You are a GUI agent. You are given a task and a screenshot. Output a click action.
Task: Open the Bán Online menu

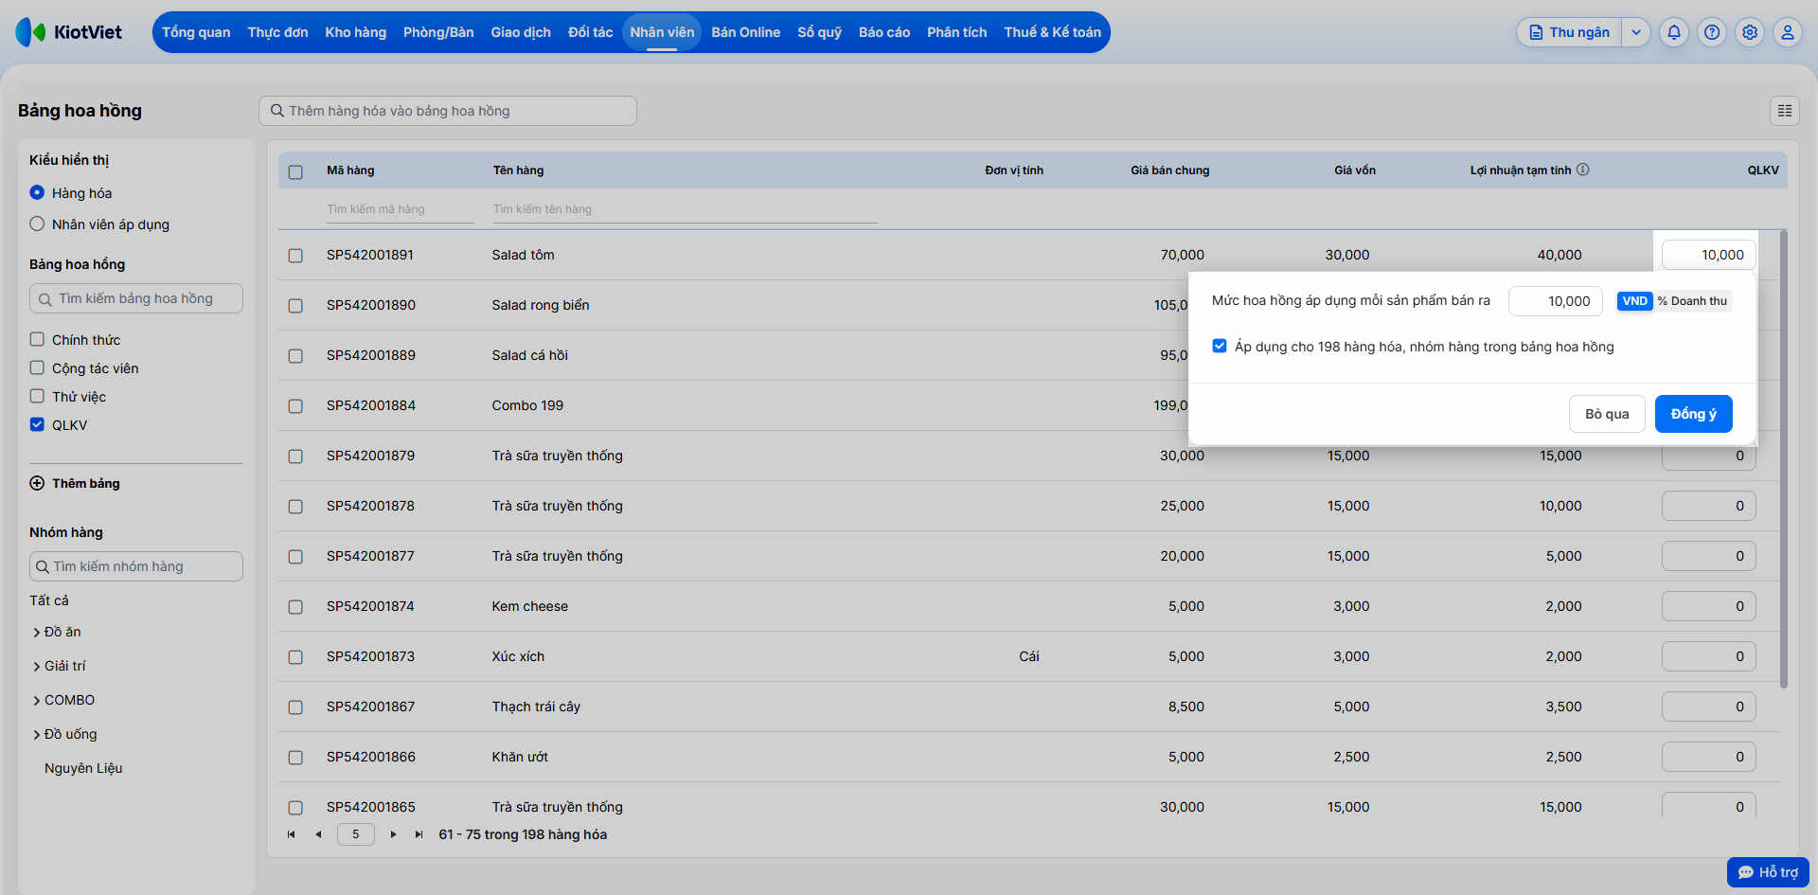746,32
